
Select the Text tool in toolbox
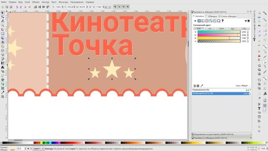pos(3,67)
